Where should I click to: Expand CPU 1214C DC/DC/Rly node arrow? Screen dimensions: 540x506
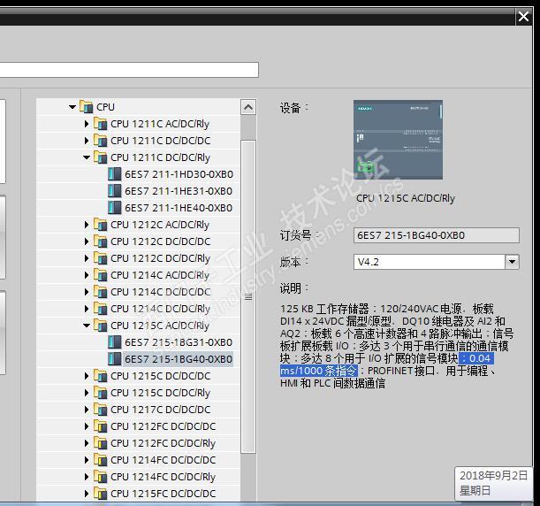pyautogui.click(x=87, y=309)
